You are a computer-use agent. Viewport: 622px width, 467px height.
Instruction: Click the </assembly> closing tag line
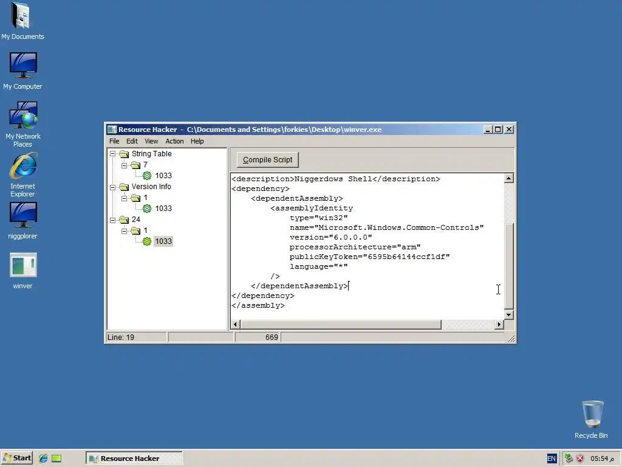[x=258, y=305]
